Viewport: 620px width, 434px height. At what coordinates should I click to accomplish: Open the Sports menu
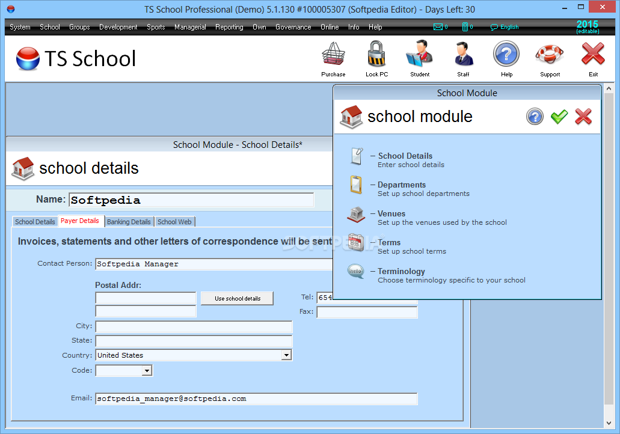point(156,27)
